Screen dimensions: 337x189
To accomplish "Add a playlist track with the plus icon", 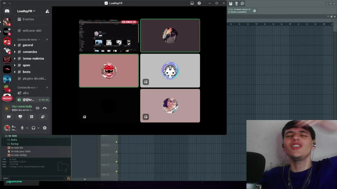I will click(85, 179).
